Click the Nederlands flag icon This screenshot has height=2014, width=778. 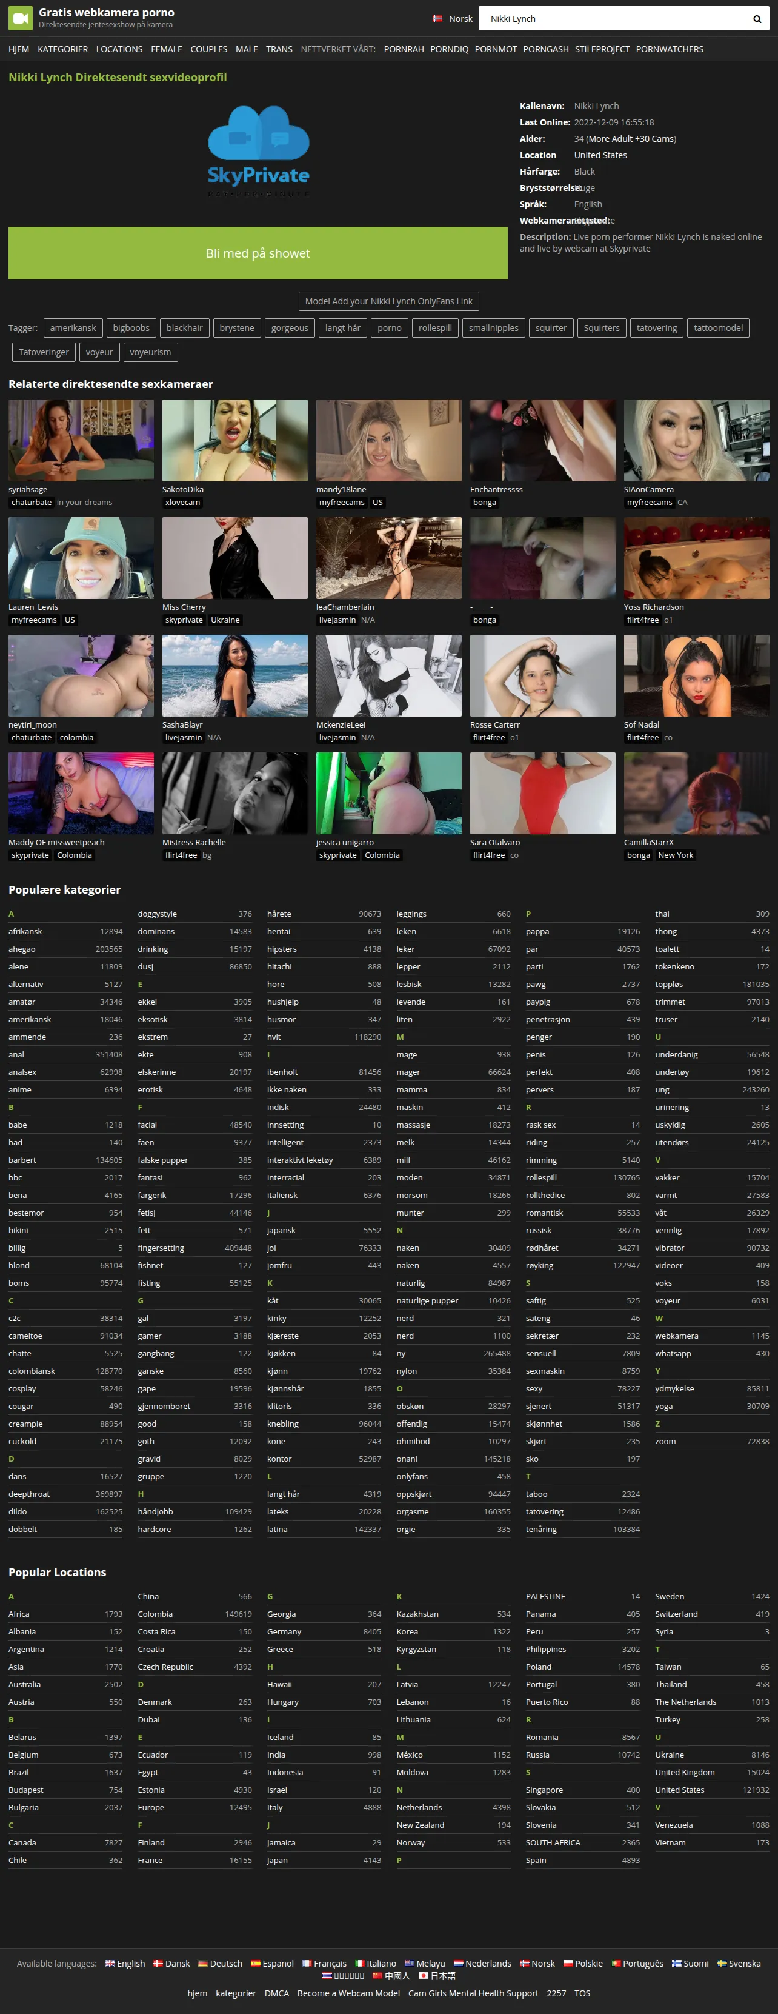click(x=459, y=1963)
